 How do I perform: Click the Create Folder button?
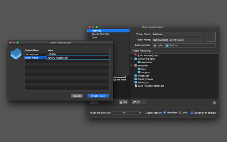[98, 96]
